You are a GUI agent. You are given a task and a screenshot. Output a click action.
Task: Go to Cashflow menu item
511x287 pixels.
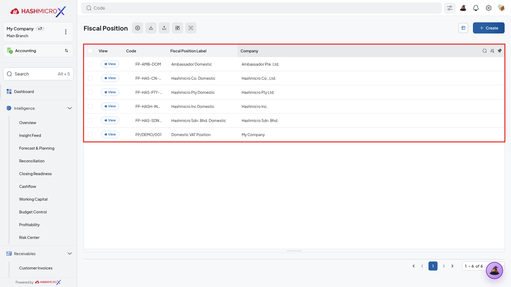coord(28,187)
